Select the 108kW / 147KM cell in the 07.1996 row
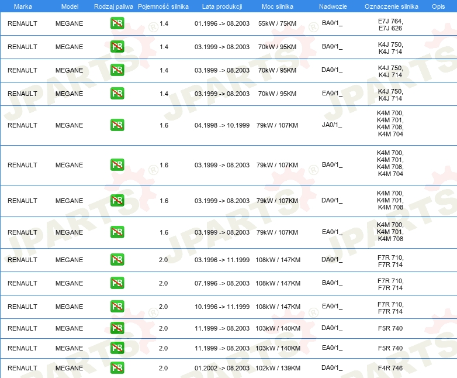457x378 pixels. [x=278, y=283]
